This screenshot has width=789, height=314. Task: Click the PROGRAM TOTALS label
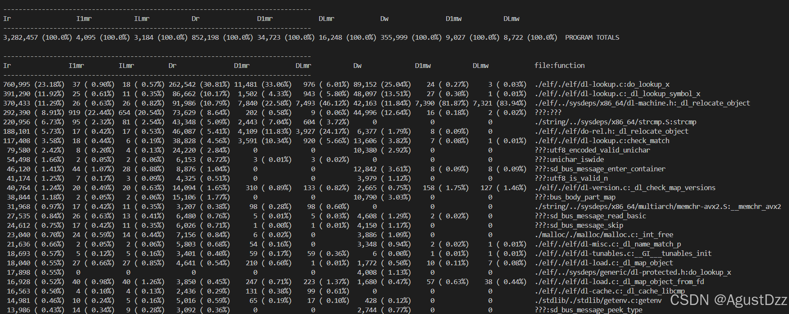point(592,38)
